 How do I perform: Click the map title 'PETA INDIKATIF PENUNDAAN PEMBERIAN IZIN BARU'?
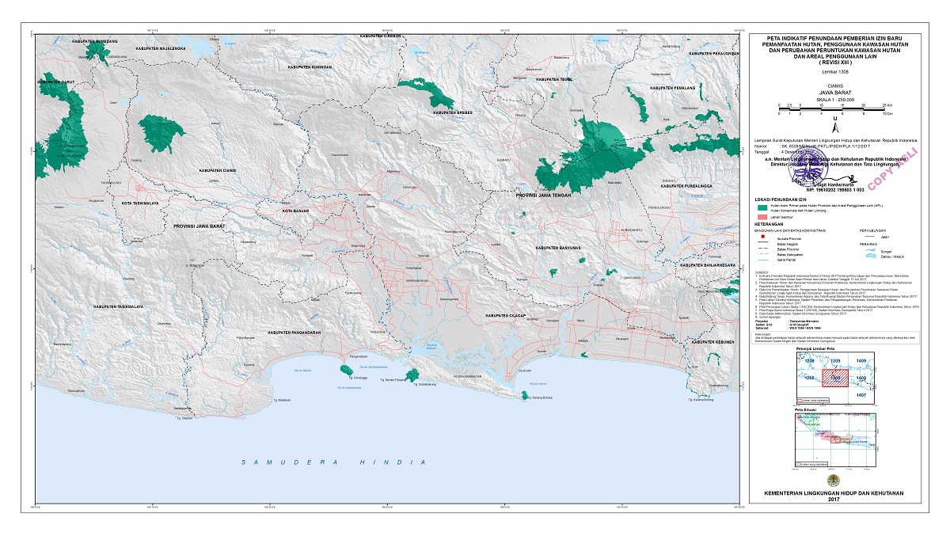(x=834, y=39)
